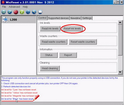Close the WicReset window
The height and width of the screenshot is (105, 124).
121,2
